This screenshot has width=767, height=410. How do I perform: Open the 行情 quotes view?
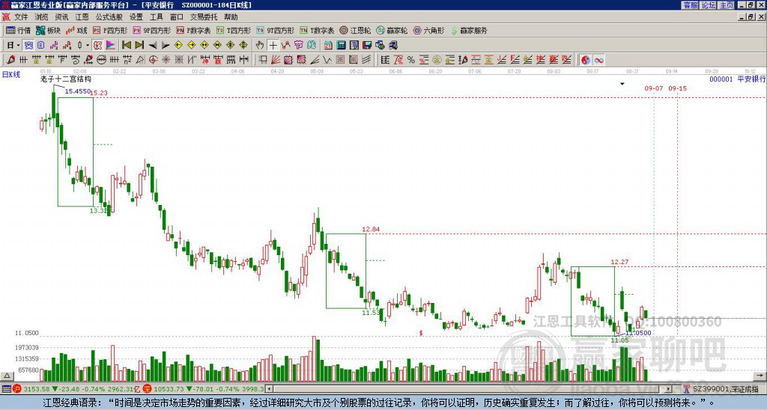click(19, 30)
